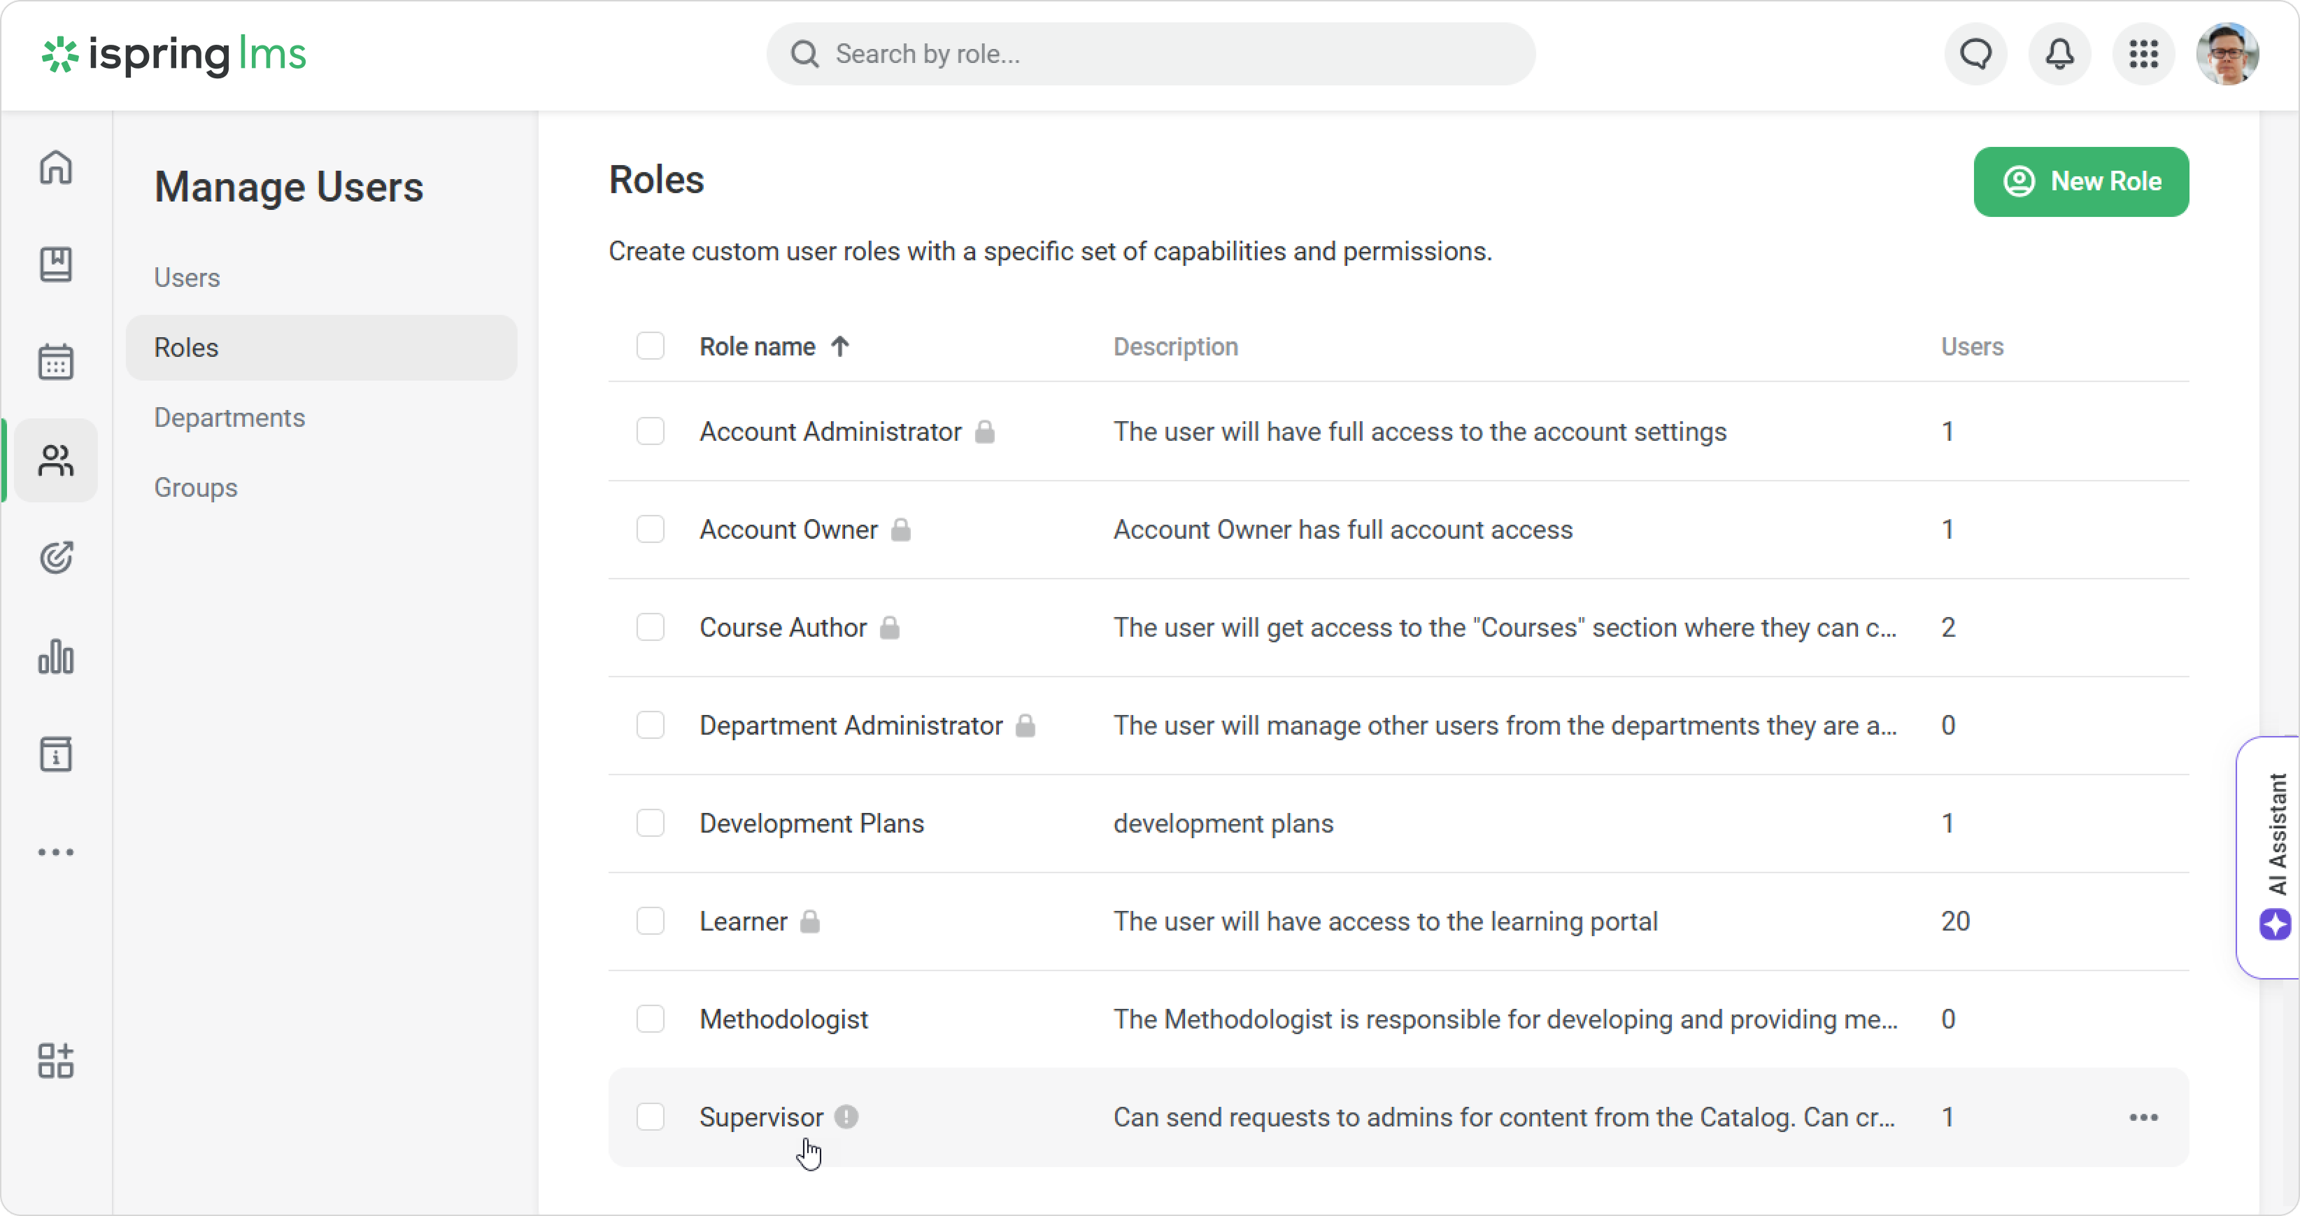Open the calendar icon in sidebar
The image size is (2300, 1216).
[x=55, y=362]
